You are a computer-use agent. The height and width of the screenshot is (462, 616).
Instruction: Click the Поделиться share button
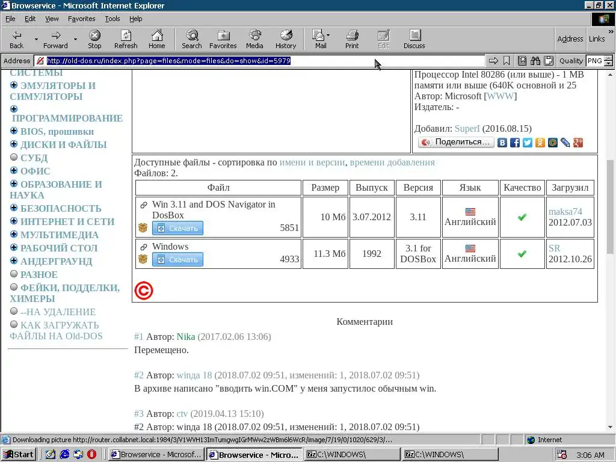tap(456, 142)
